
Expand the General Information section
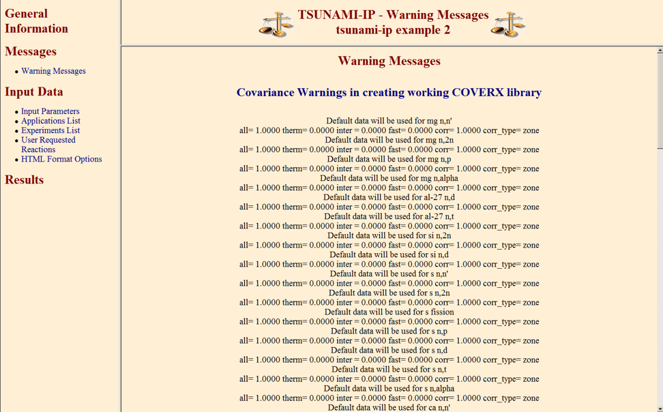point(36,21)
